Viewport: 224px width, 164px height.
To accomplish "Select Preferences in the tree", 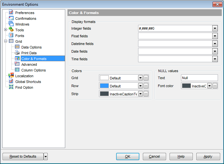I will [x=25, y=13].
